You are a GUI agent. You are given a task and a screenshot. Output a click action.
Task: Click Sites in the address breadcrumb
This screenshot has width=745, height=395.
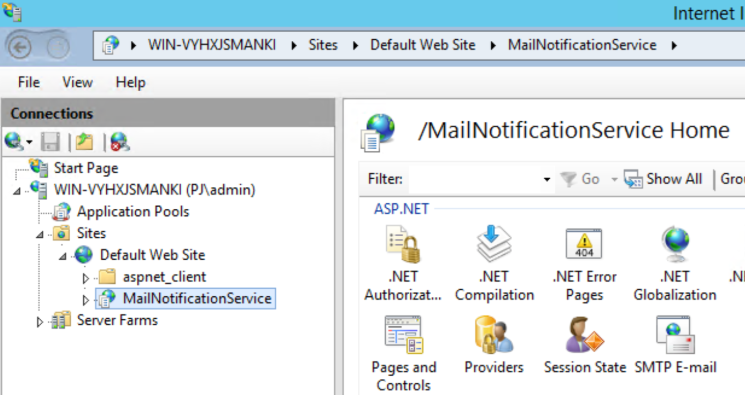(323, 45)
